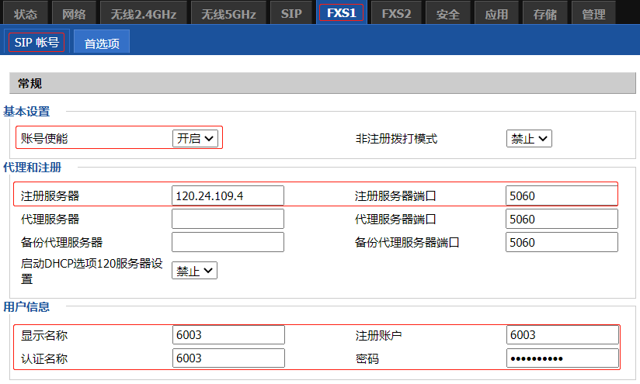Open the 管理 tab

tap(593, 13)
